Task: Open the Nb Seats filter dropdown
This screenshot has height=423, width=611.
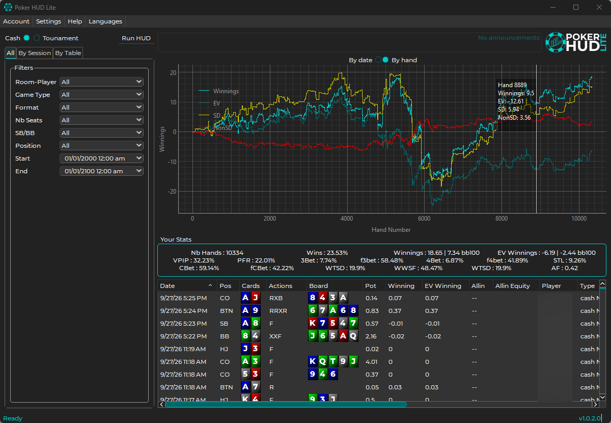Action: [101, 120]
